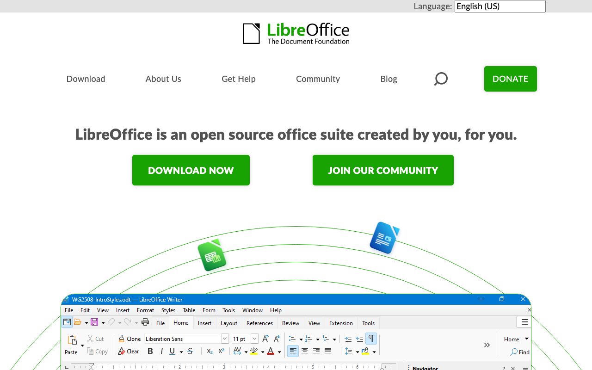This screenshot has height=370, width=592.
Task: Click the hamburger menu icon right of tabs
Action: tap(525, 322)
